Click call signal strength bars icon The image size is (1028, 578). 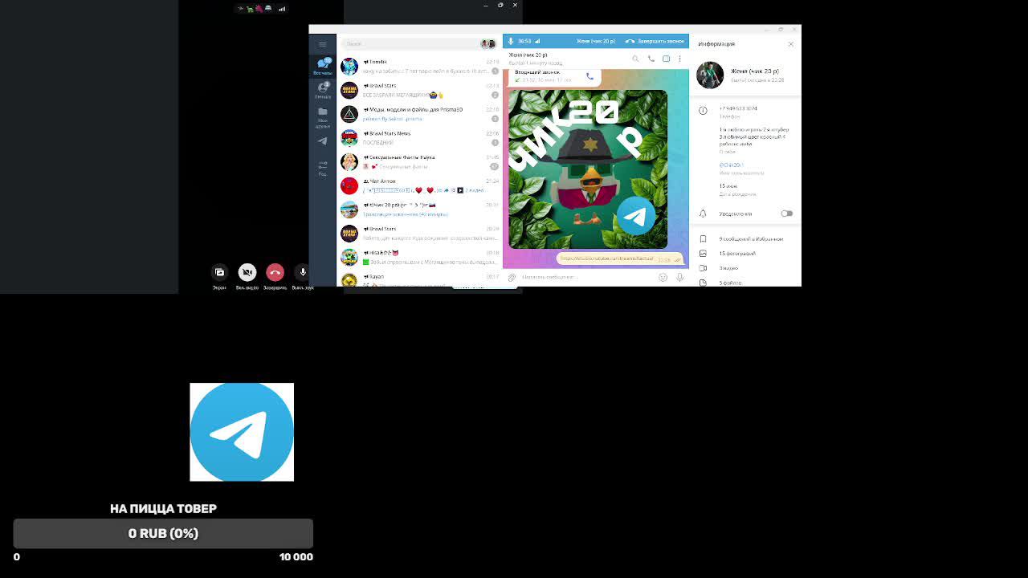pos(537,41)
